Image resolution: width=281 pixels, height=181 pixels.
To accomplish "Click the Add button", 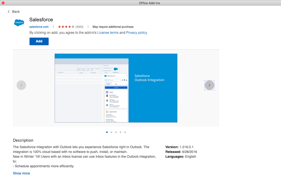I will (x=39, y=41).
